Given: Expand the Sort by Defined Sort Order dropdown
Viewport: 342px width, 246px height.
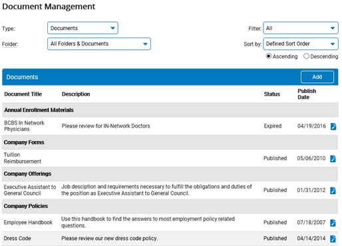Looking at the screenshot, I should pyautogui.click(x=301, y=44).
